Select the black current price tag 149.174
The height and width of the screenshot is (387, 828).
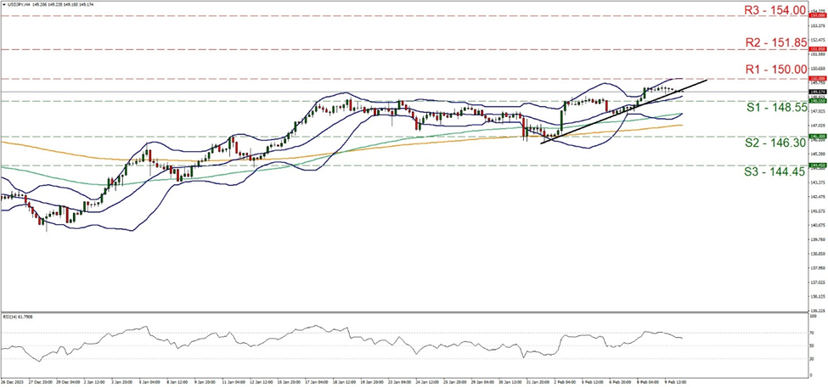818,92
